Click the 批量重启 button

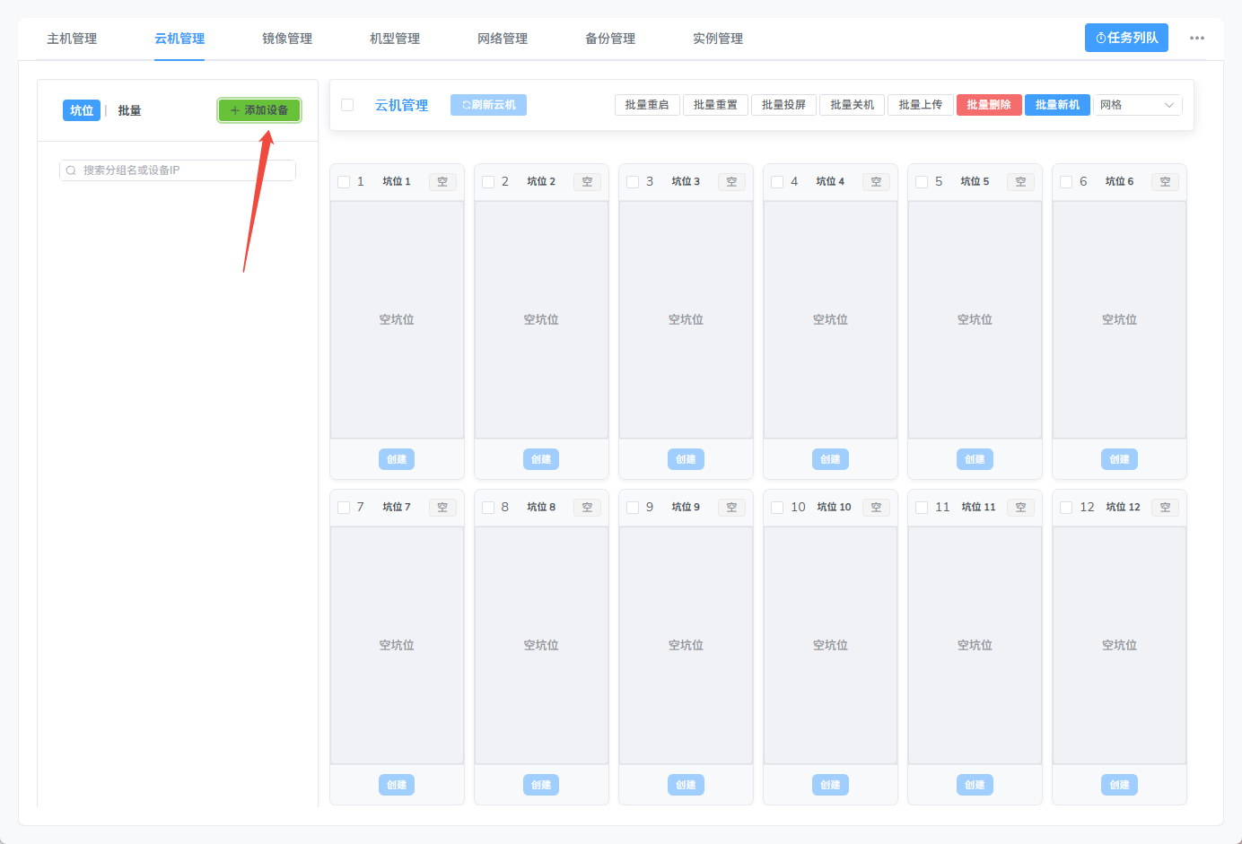tap(647, 104)
